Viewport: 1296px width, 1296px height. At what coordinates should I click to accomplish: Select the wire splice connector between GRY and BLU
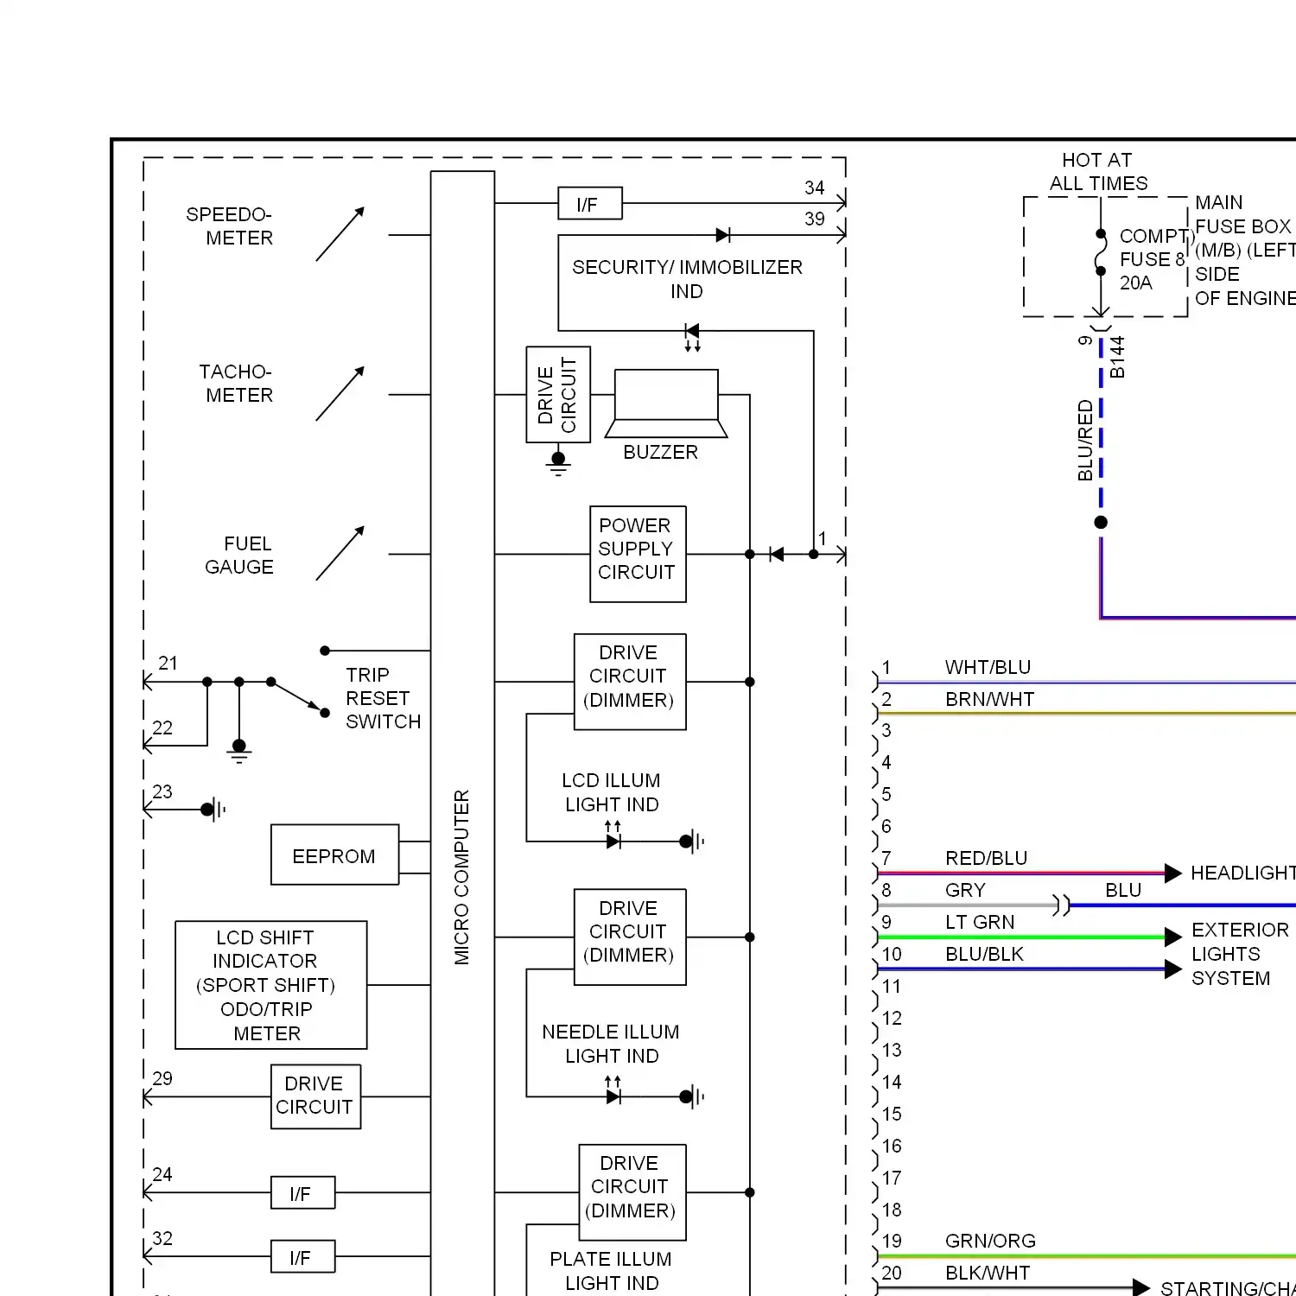click(x=1063, y=905)
